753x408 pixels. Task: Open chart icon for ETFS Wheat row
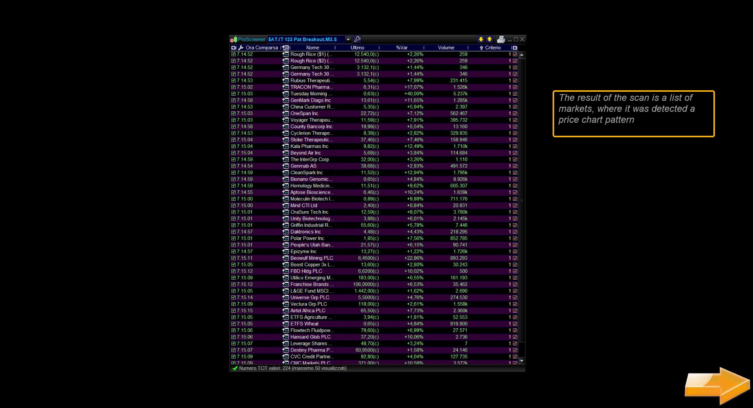pyautogui.click(x=286, y=324)
